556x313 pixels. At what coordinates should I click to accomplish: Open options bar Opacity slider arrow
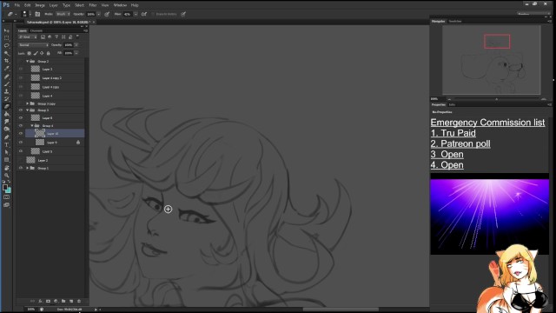[x=98, y=14]
